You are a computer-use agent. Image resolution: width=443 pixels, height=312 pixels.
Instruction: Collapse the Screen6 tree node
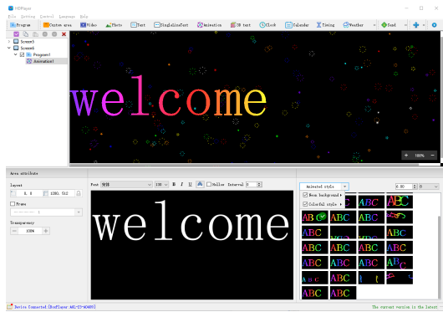coord(9,48)
